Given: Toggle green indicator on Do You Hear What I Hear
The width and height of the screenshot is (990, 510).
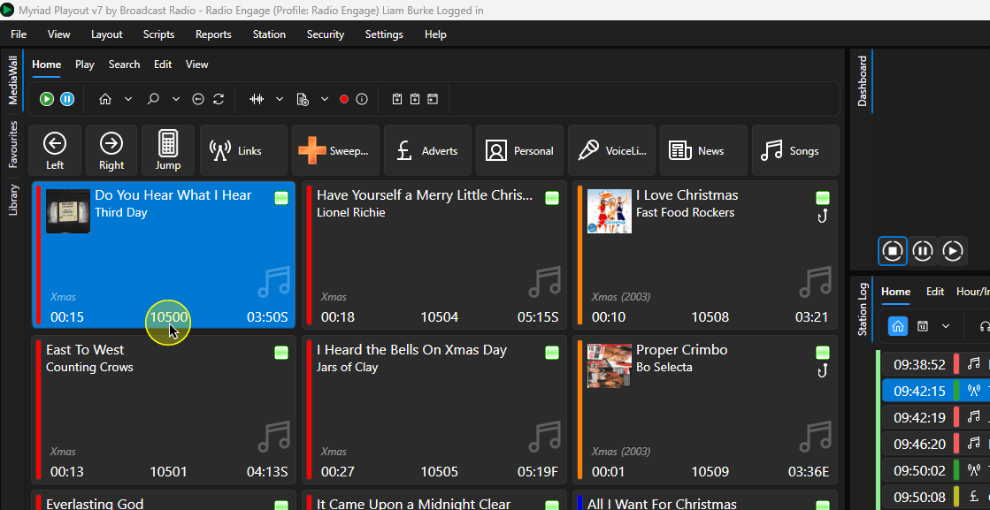Looking at the screenshot, I should (x=281, y=198).
